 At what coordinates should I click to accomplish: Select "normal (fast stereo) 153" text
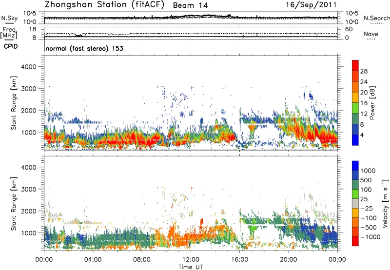84,48
